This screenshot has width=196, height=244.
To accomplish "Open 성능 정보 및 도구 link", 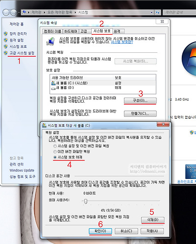I will click(23, 177).
